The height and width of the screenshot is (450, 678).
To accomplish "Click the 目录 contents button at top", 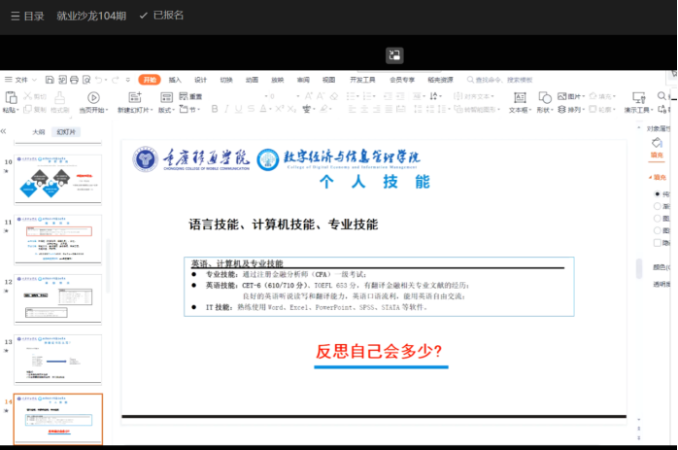I will point(27,16).
